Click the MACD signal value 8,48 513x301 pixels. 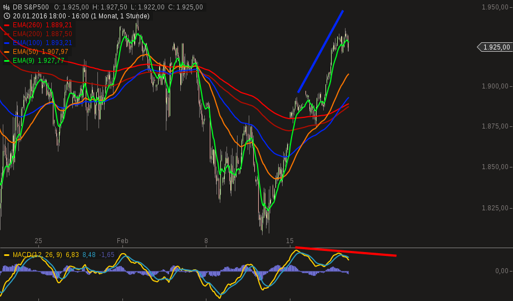(x=89, y=254)
